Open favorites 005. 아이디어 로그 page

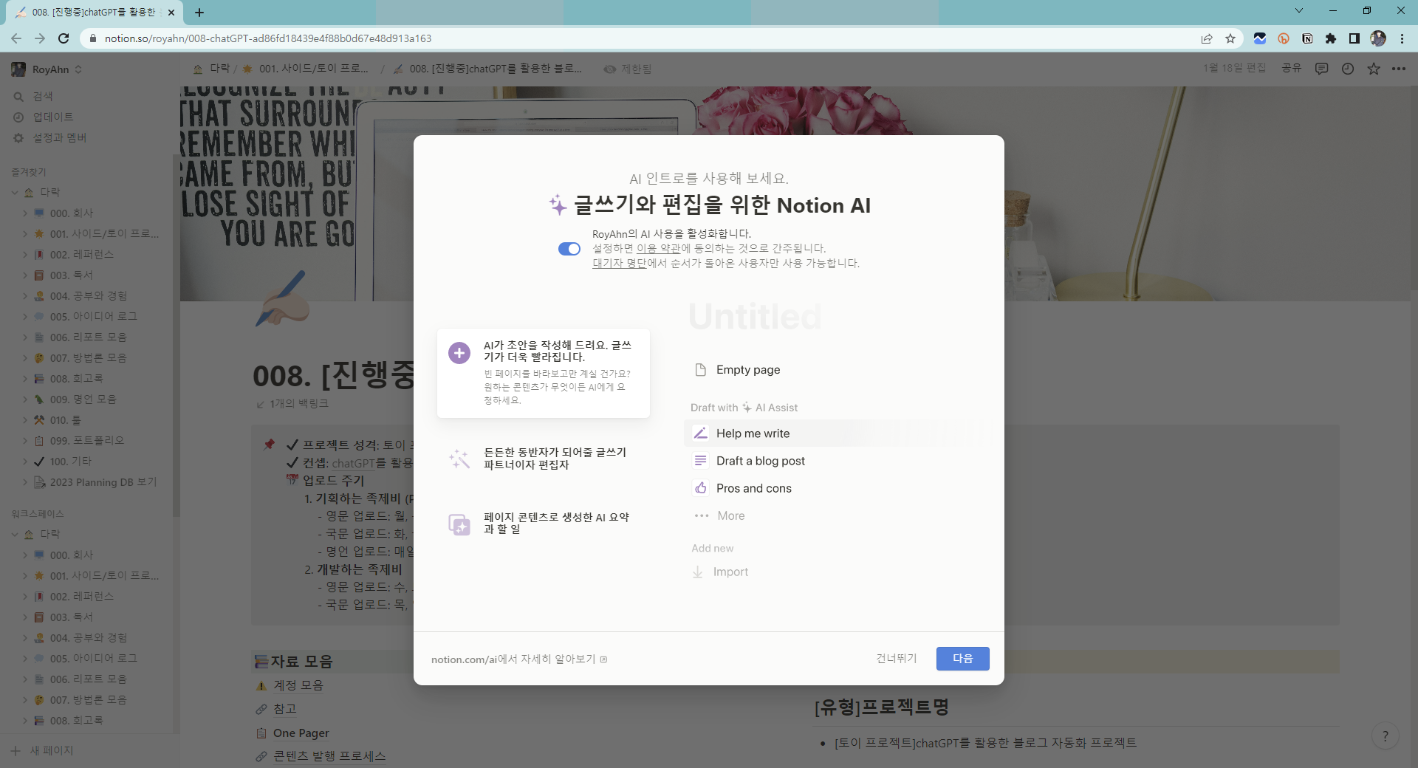click(94, 317)
